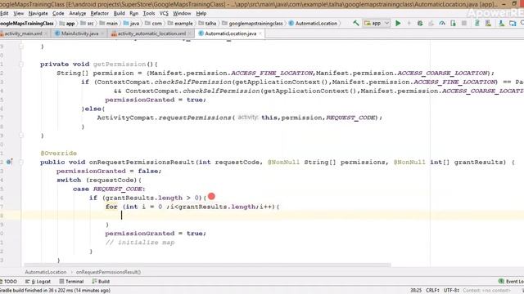Click the Sync Project with Gradle icon

point(477,24)
